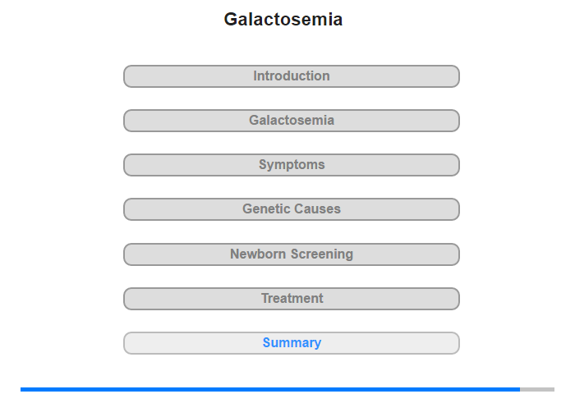Jump to the Treatment section

[292, 299]
